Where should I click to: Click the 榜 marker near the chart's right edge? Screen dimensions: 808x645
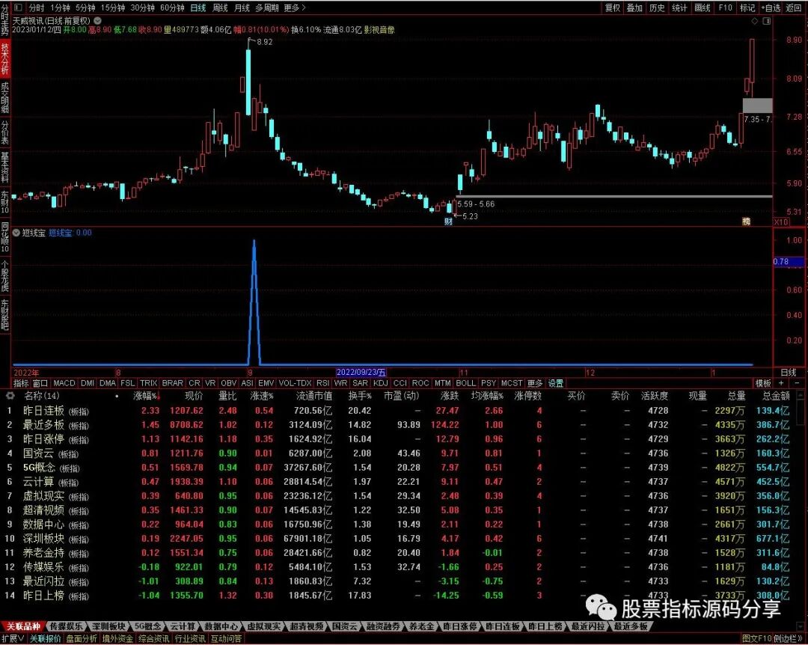[x=746, y=221]
